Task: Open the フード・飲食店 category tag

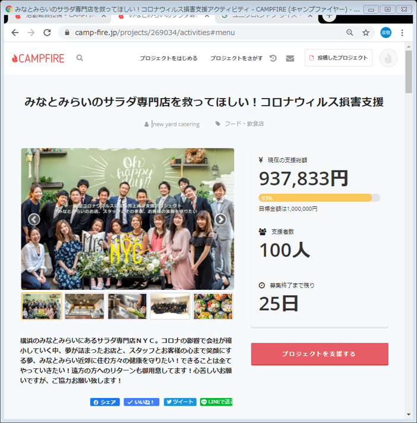Action: point(244,124)
